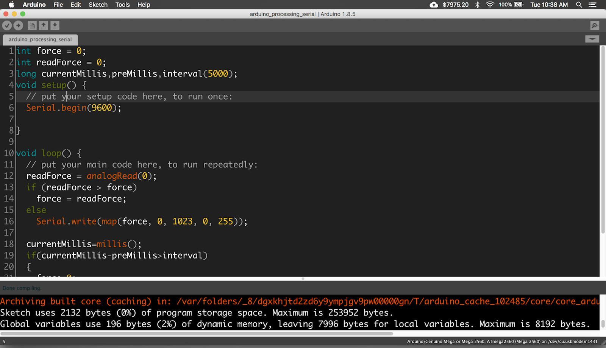The image size is (606, 348).
Task: Click the clock showing Tue 10:38 AM
Action: point(549,5)
